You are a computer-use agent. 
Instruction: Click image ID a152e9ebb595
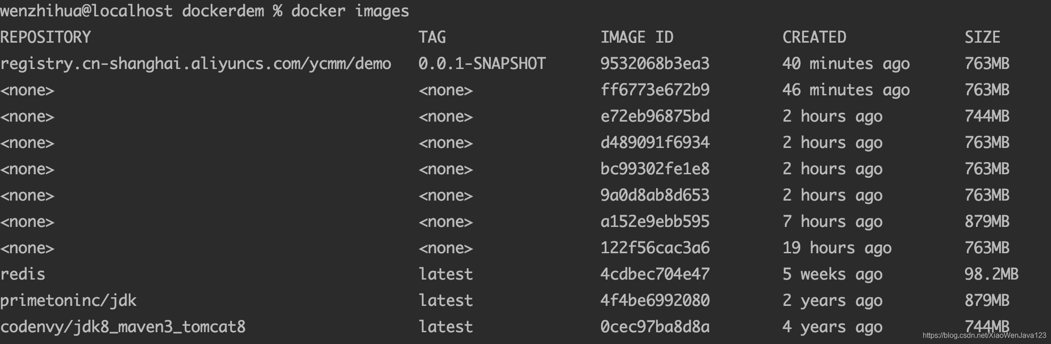pyautogui.click(x=655, y=221)
